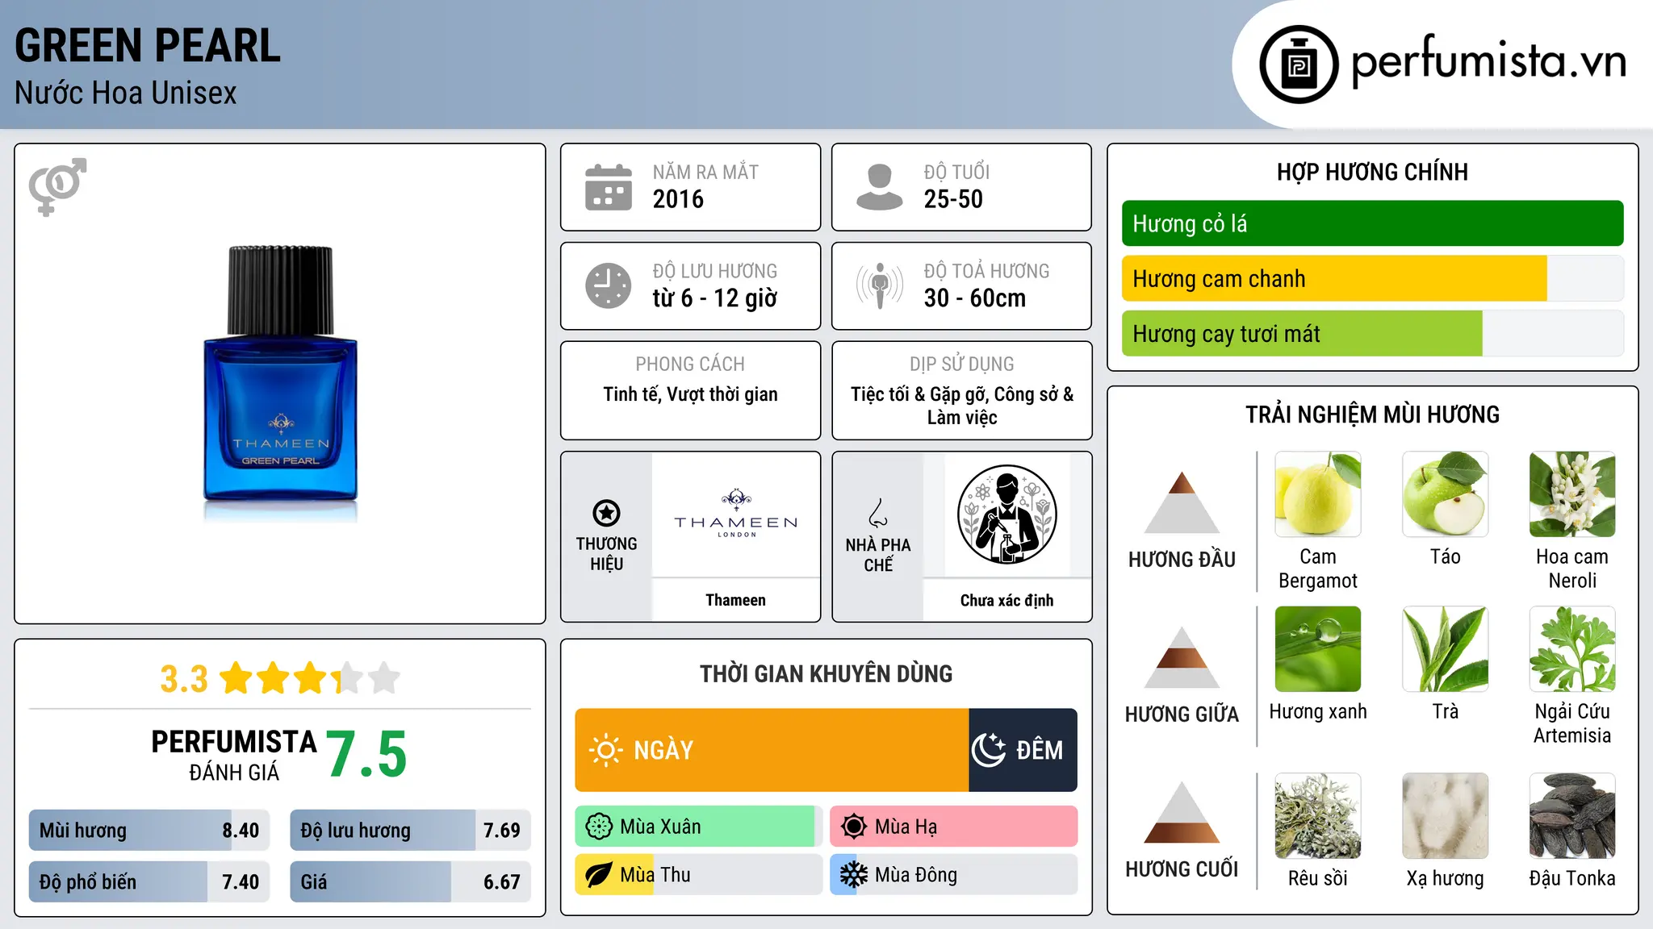Open the Cam Bergamot note image

[1318, 494]
